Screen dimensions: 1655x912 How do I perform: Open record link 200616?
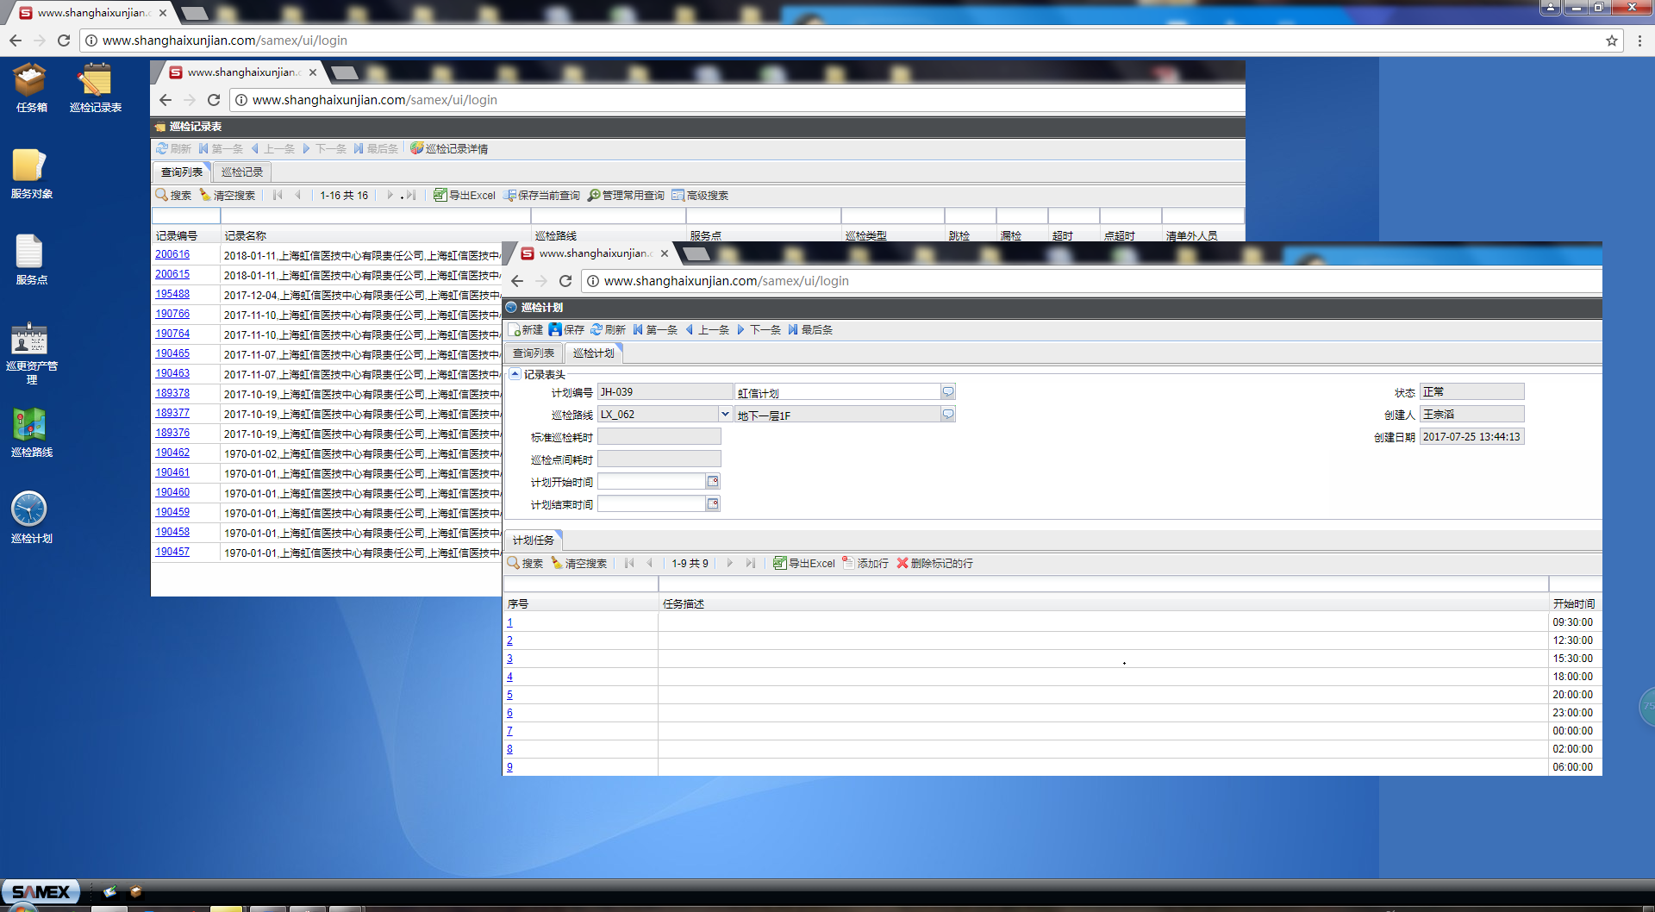click(x=172, y=255)
